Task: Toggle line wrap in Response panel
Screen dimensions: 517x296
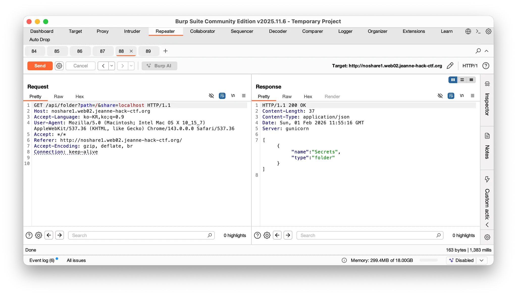Action: click(x=451, y=96)
